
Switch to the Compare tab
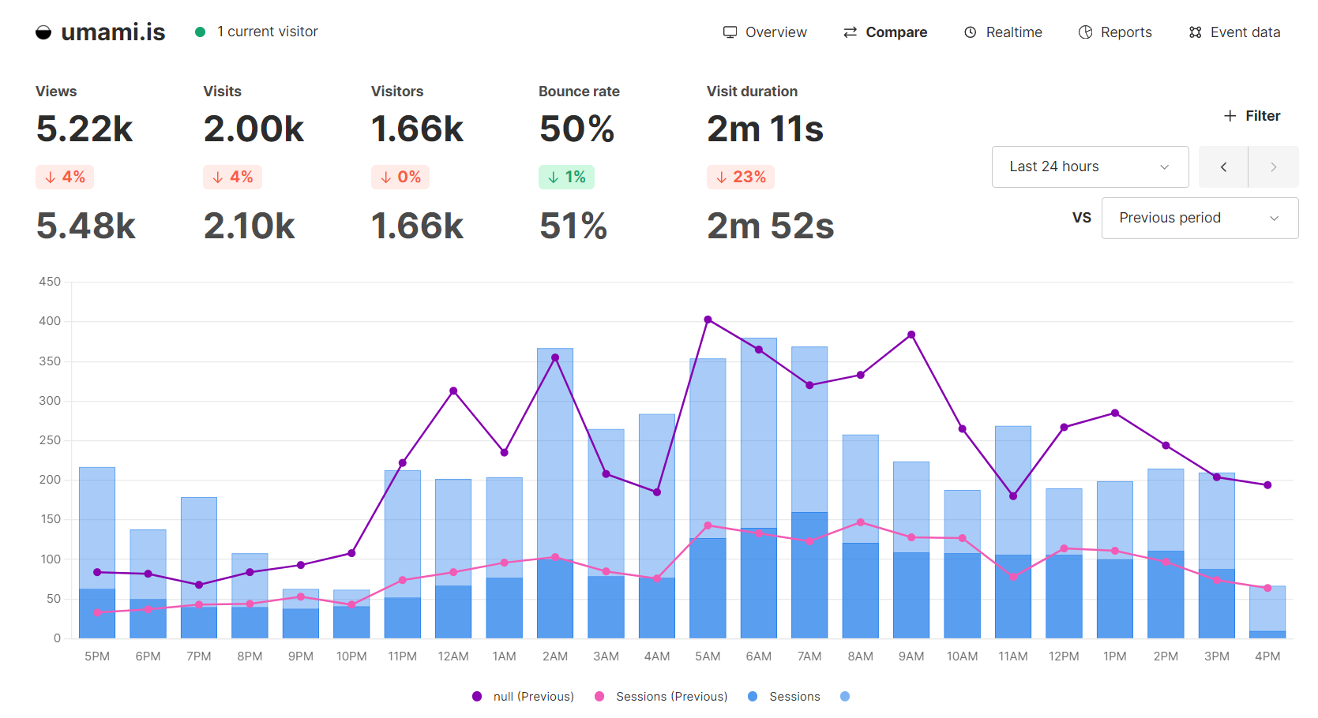(896, 32)
